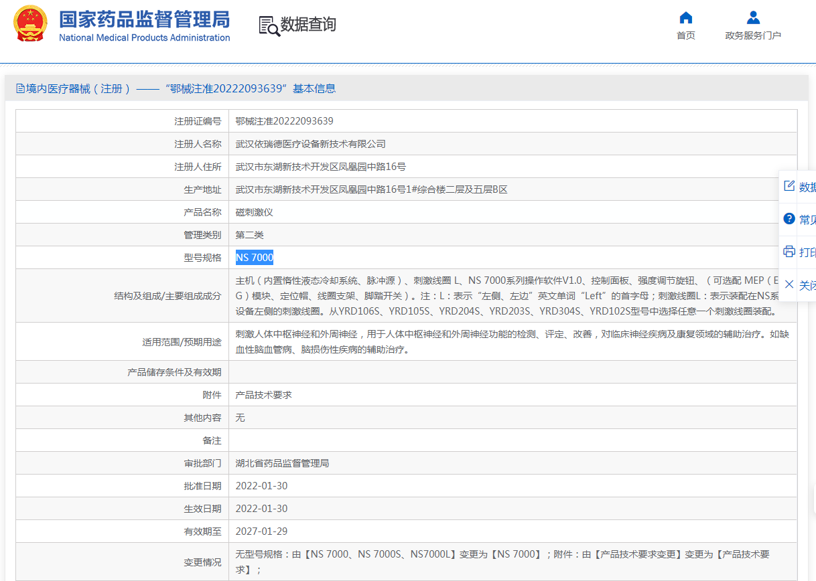Click the document icon before 境内医疗器械 heading

point(20,88)
